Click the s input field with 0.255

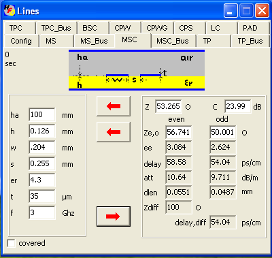pyautogui.click(x=42, y=163)
